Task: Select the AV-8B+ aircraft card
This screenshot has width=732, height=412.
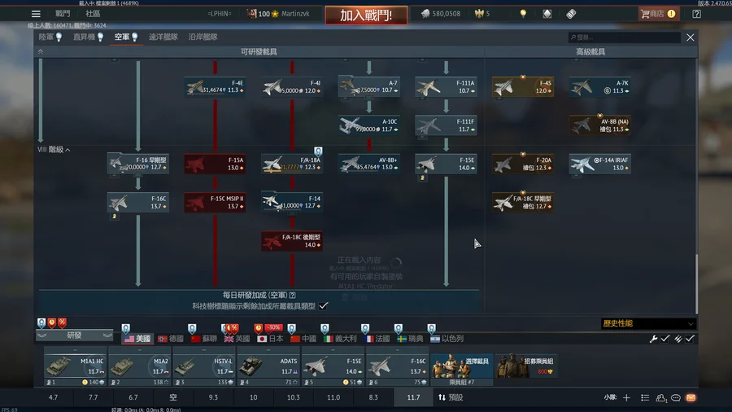Action: tap(368, 164)
